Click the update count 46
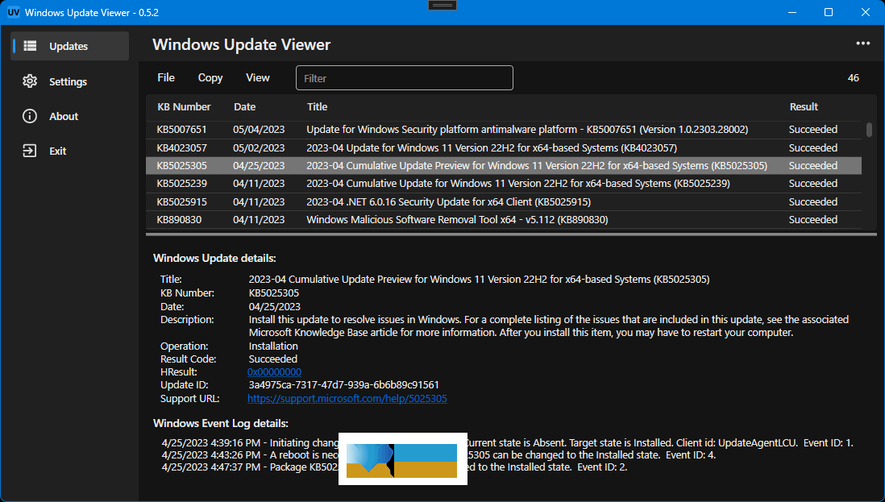Screen dimensions: 885x502 [x=854, y=78]
